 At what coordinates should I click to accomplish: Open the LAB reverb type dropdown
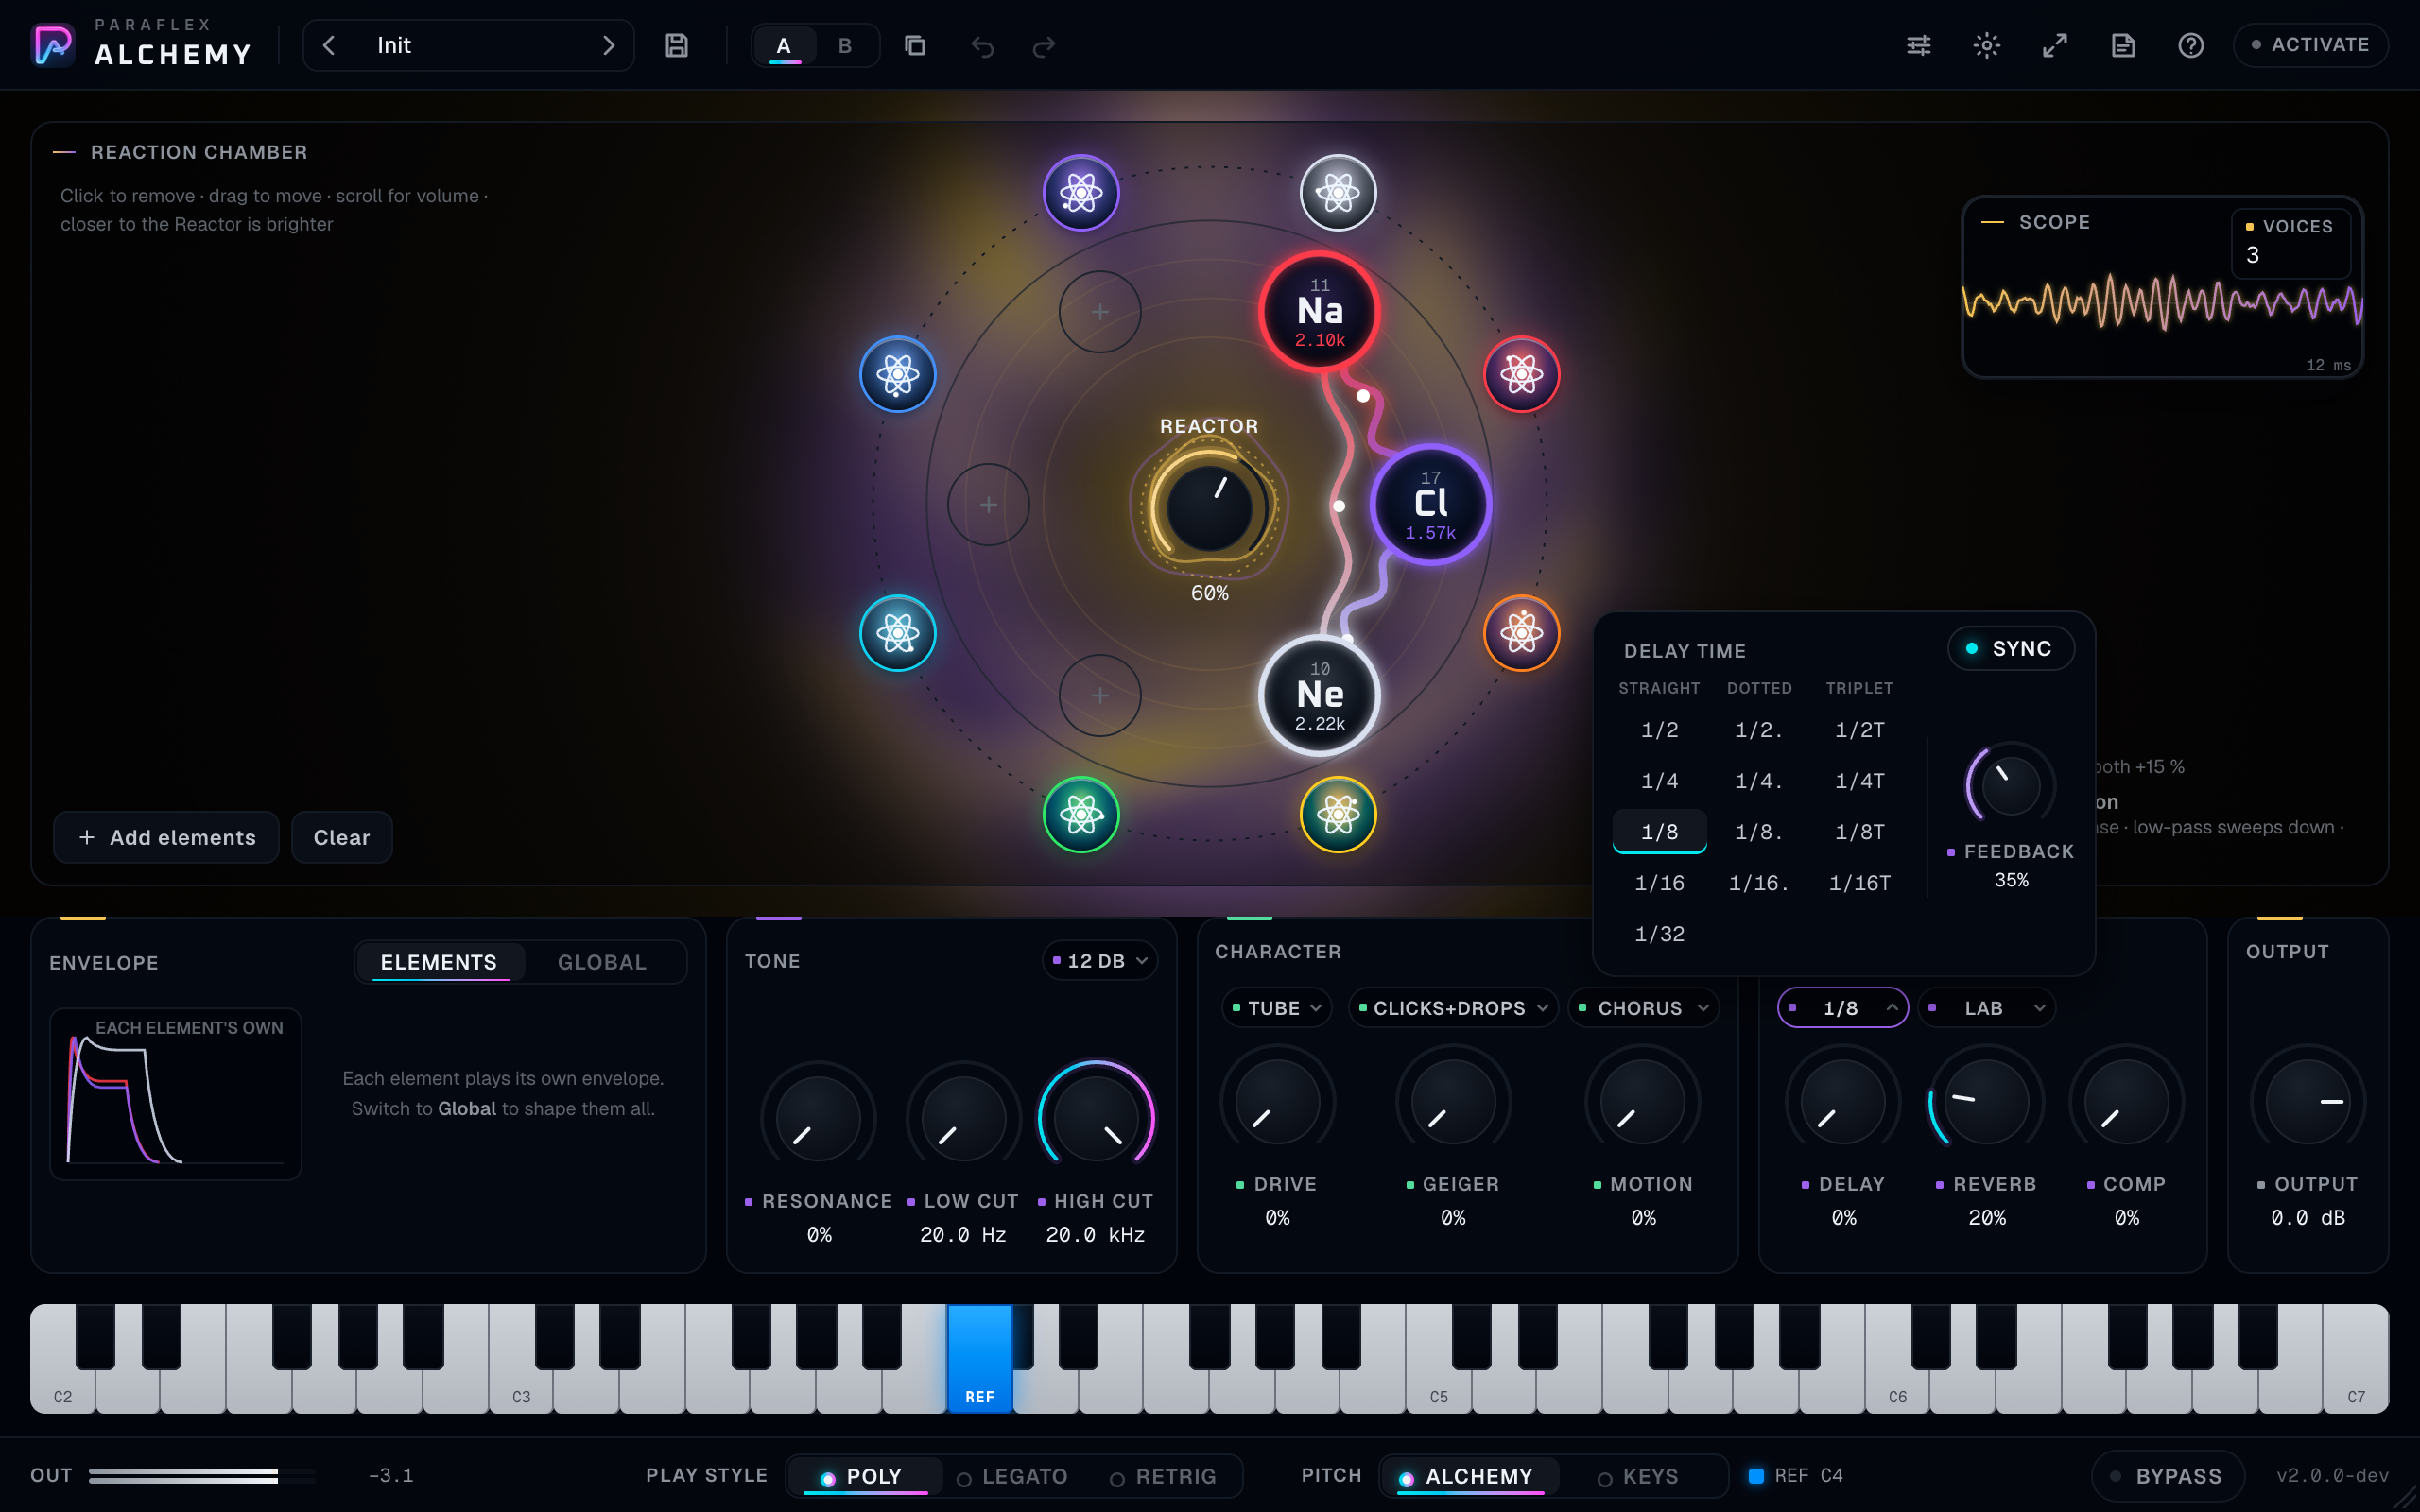tap(1987, 1007)
